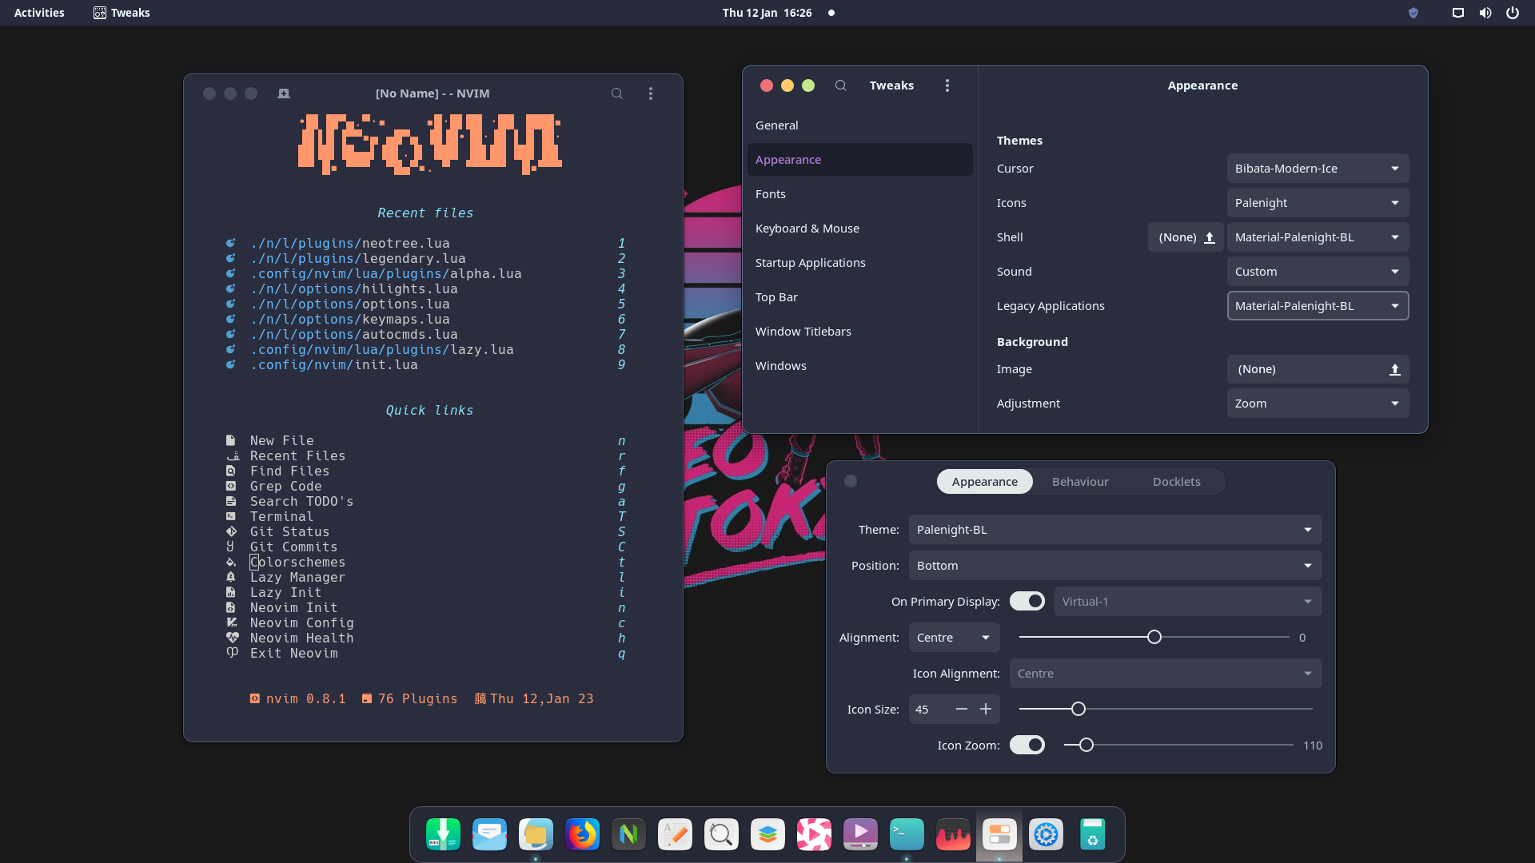The image size is (1535, 863).
Task: Open the terminal from the dock
Action: (x=907, y=834)
